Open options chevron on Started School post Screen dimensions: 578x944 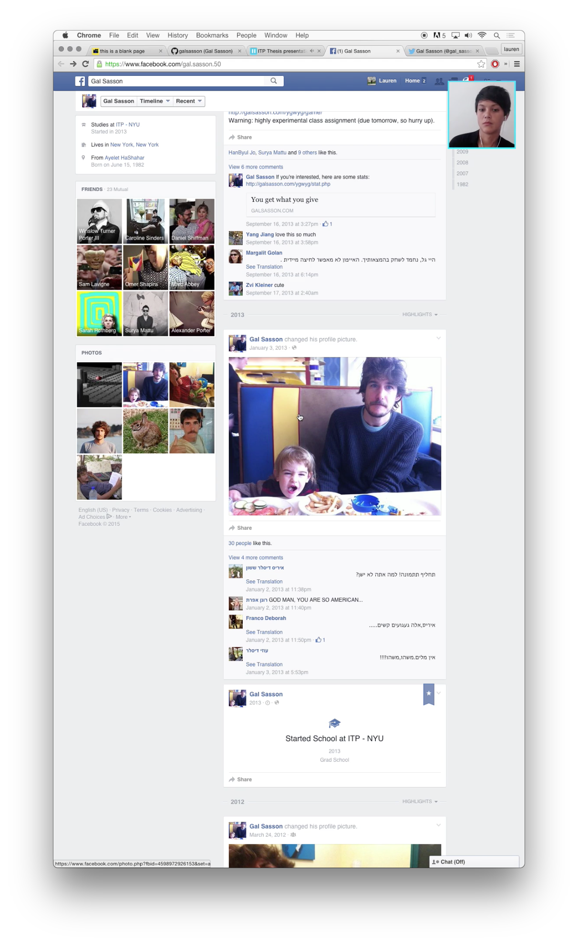(438, 693)
